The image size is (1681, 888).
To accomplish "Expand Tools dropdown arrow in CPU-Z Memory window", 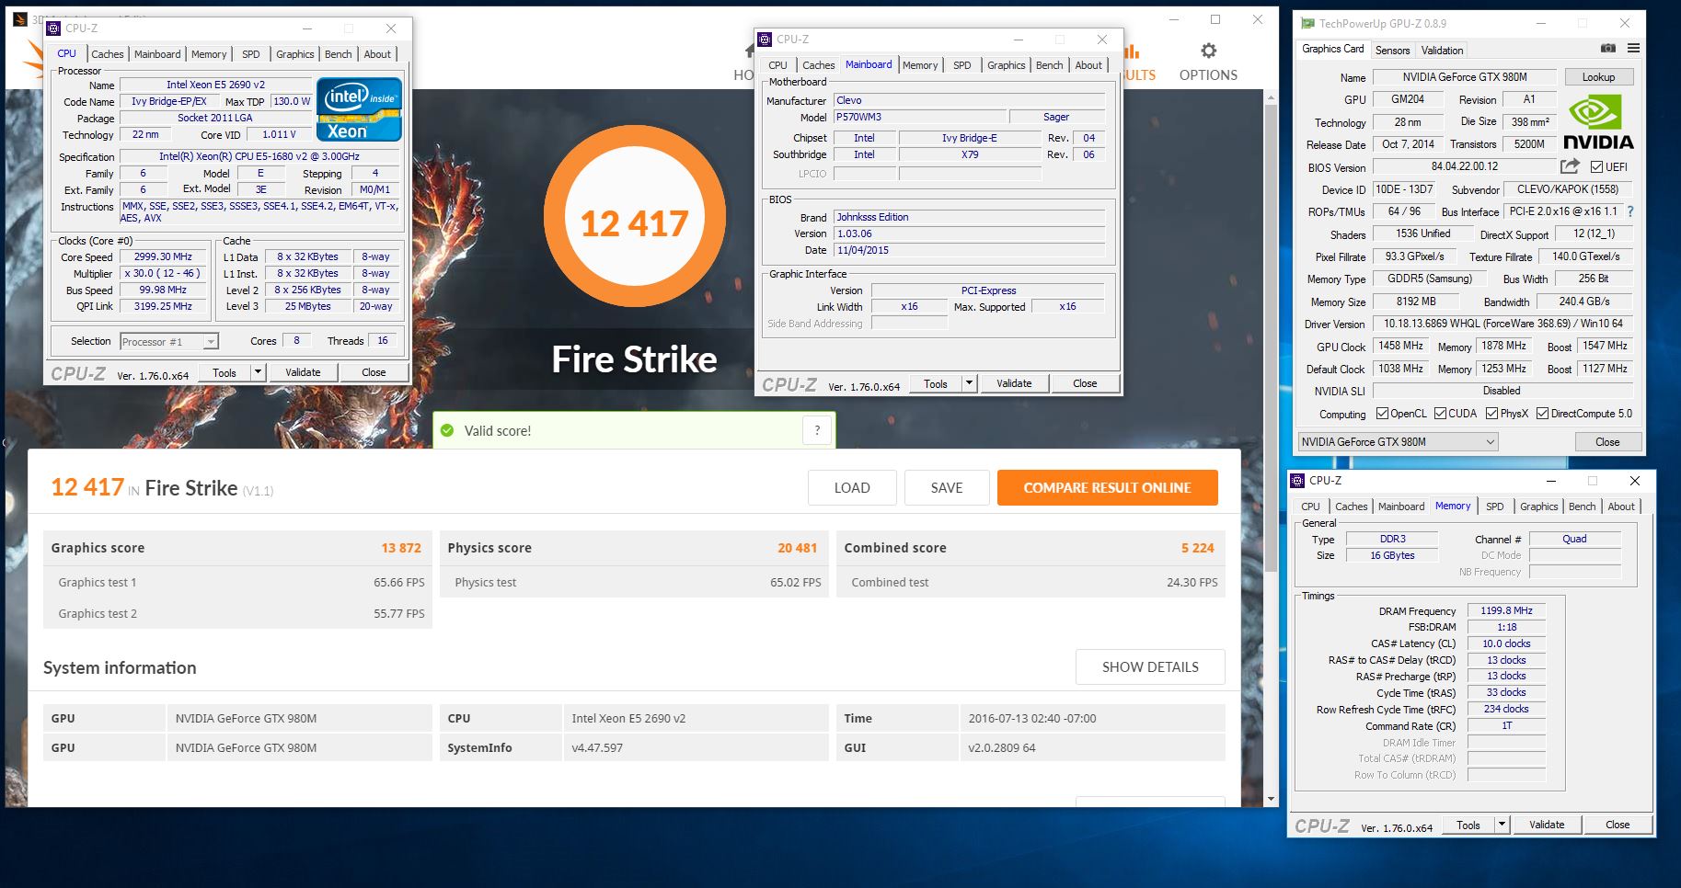I will (1503, 825).
